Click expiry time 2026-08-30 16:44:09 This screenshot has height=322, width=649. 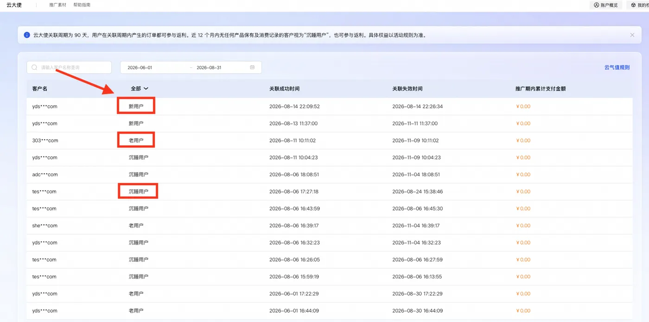tap(417, 311)
